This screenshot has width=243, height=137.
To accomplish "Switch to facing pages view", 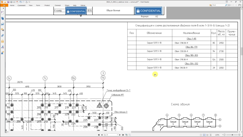I will tap(207, 135).
